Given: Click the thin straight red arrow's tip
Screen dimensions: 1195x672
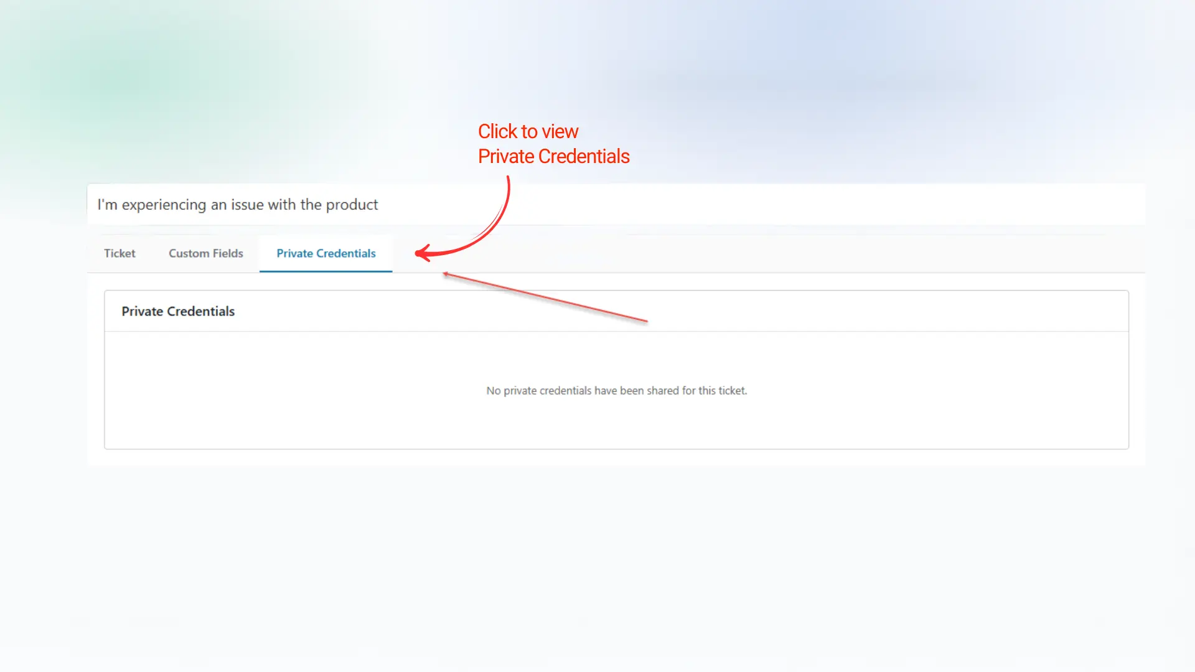Looking at the screenshot, I should 446,274.
